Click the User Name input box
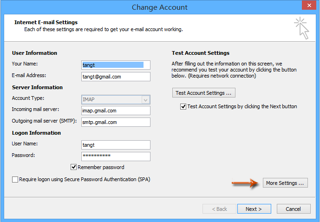 click(115, 145)
